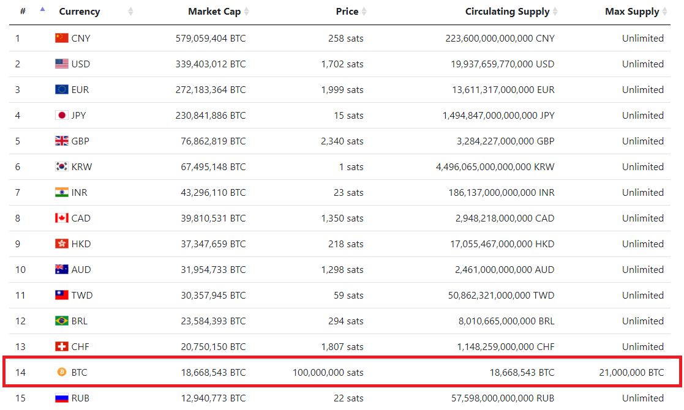
Task: Select the price 1,807 sats
Action: [x=342, y=347]
